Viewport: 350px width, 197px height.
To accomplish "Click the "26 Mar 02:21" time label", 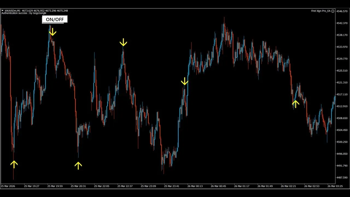I will 288,186.
